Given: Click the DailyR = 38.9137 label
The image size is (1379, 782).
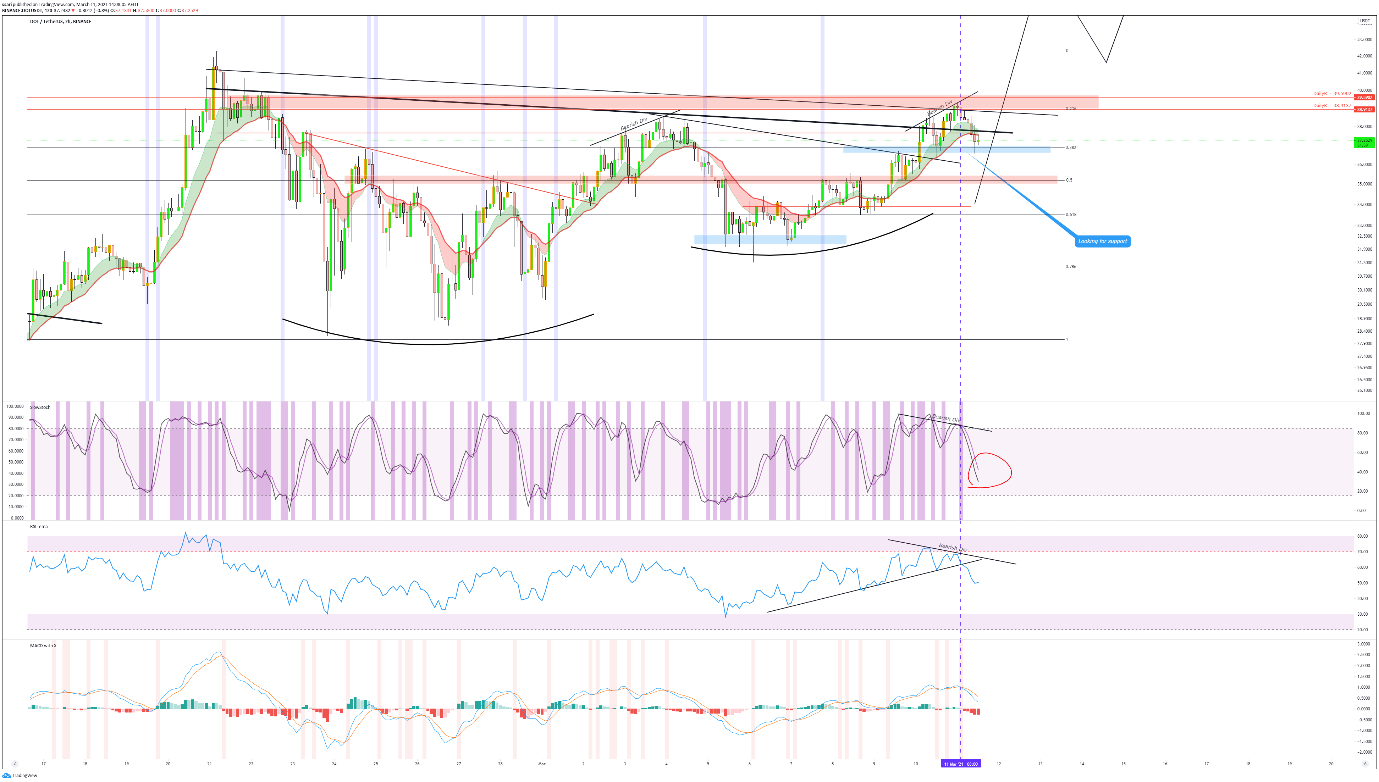Looking at the screenshot, I should click(1332, 106).
